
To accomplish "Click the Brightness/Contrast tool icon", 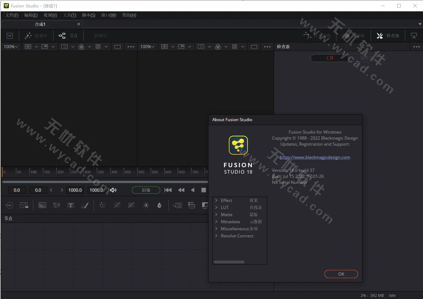I will 145,205.
